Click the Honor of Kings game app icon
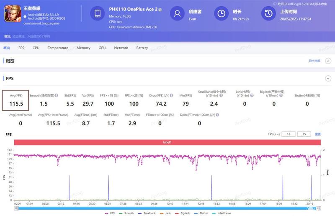The width and height of the screenshot is (335, 216). pyautogui.click(x=13, y=13)
